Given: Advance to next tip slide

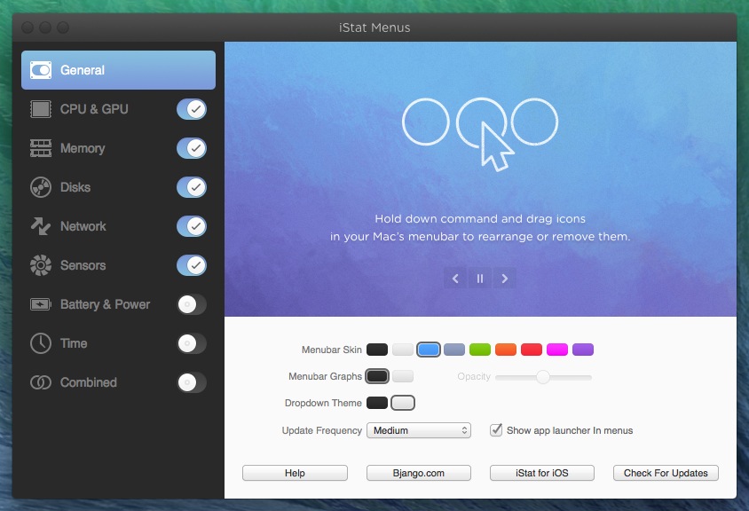Looking at the screenshot, I should [x=504, y=279].
